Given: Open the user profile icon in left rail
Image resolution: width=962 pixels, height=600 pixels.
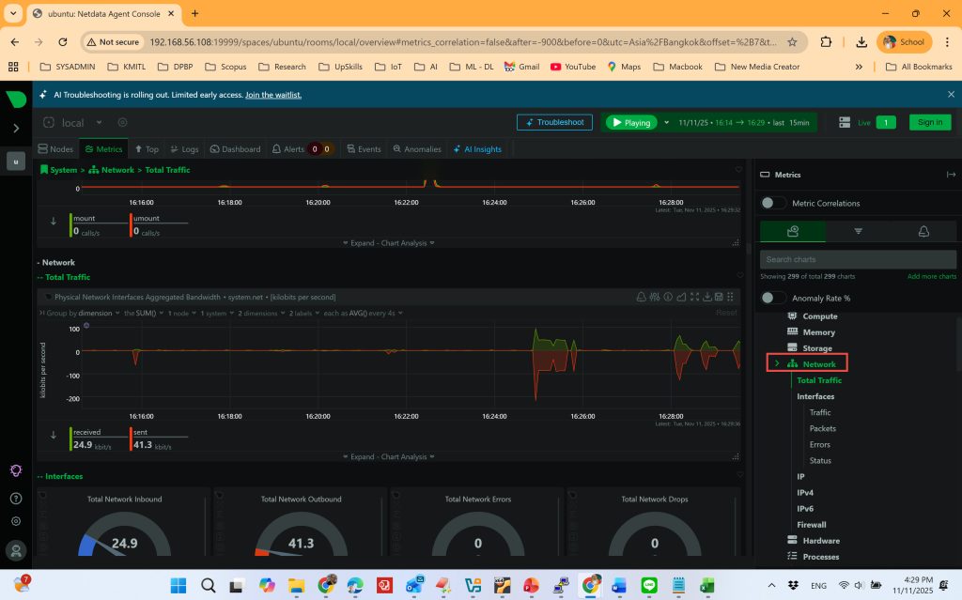Looking at the screenshot, I should coord(16,550).
